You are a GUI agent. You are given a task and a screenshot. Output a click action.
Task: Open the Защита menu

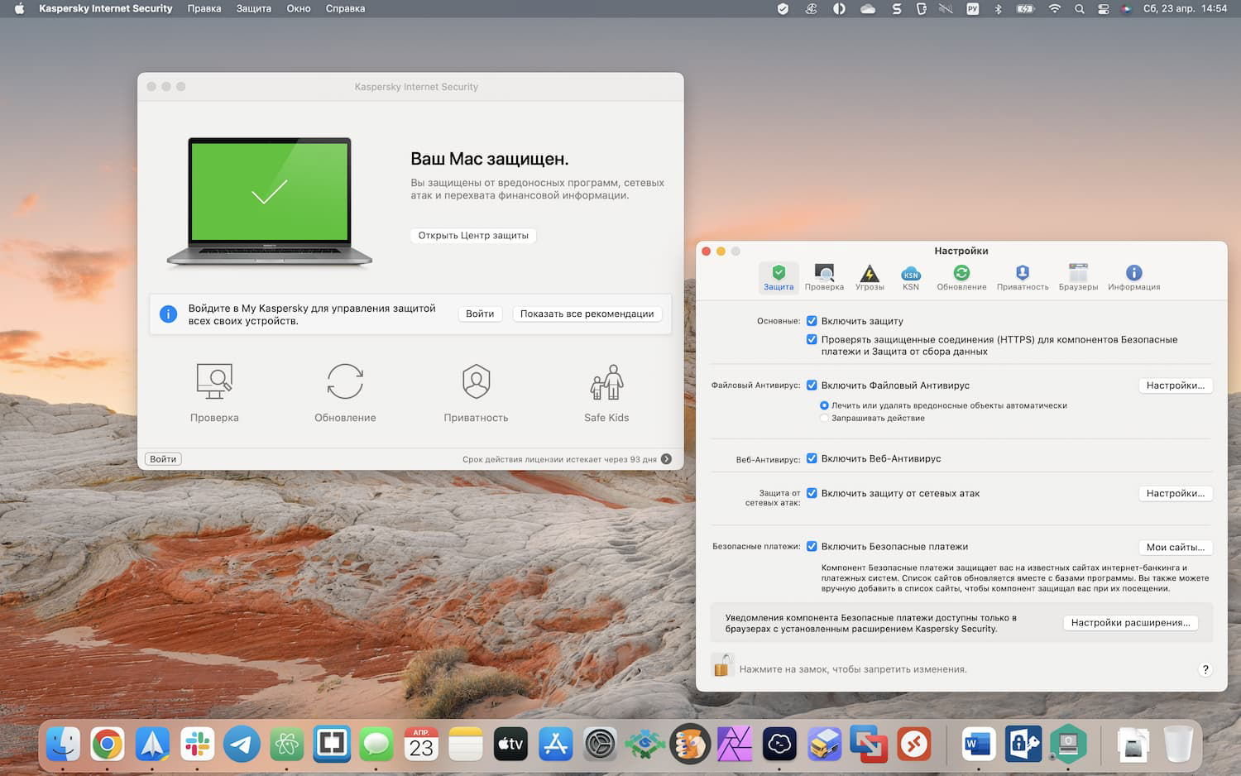pos(254,8)
